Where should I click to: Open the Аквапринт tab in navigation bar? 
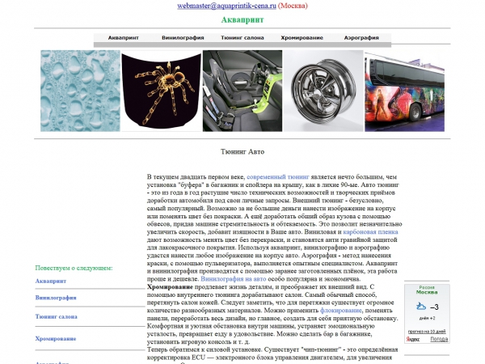point(124,38)
